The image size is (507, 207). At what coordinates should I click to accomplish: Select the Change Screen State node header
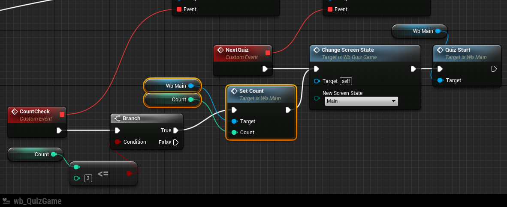click(x=365, y=53)
